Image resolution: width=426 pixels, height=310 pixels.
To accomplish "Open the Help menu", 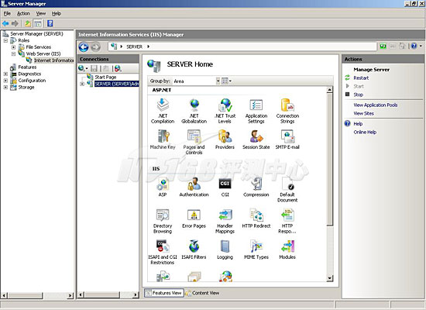I will pos(57,14).
